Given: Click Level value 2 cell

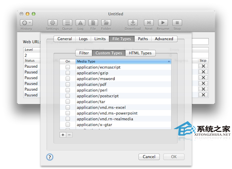Looking at the screenshot, I should click(x=32, y=55).
